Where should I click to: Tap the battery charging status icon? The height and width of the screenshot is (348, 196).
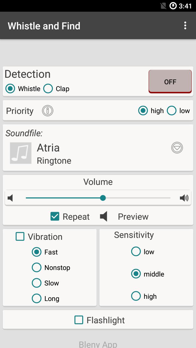173,6
